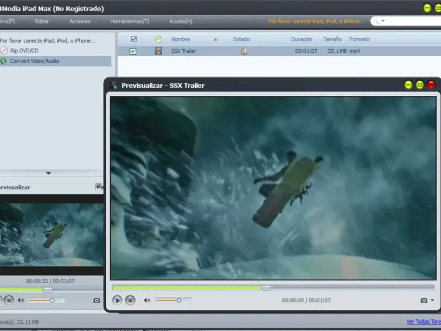The width and height of the screenshot is (441, 331).
Task: Adjust the embedded preview volume slider
Action: [x=46, y=300]
